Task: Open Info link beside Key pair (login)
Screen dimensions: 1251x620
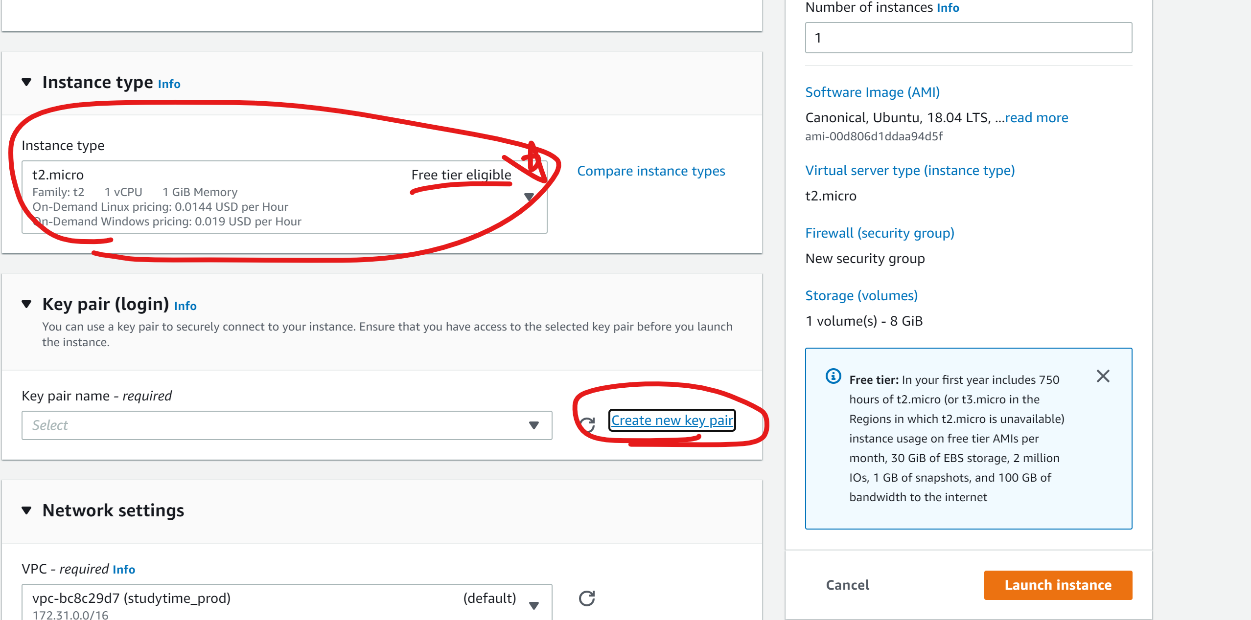Action: (185, 306)
